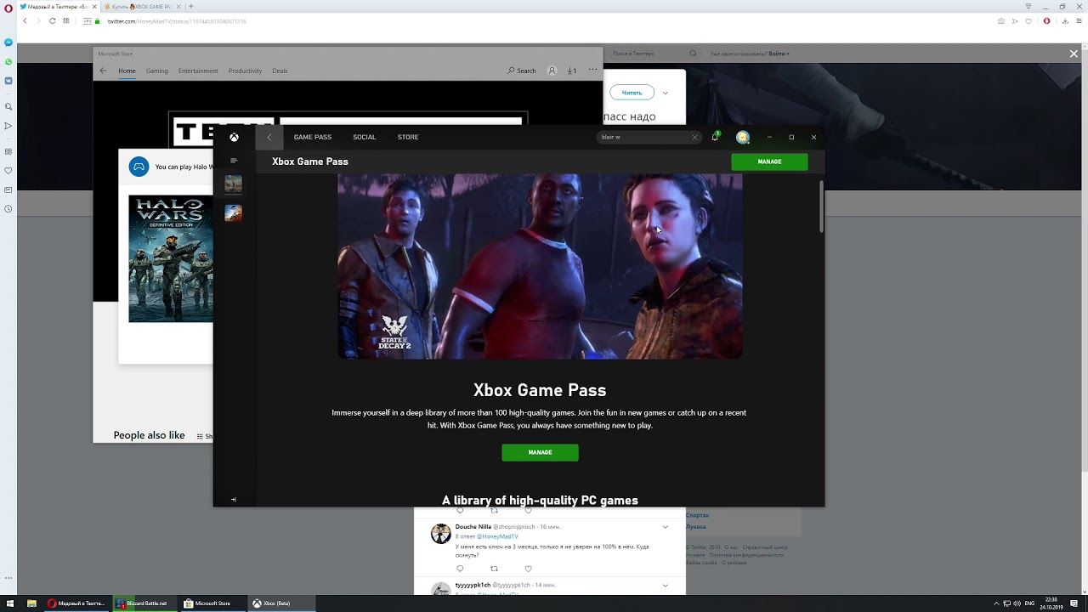
Task: Expand options on Douche Nilla's tweet
Action: pos(665,527)
